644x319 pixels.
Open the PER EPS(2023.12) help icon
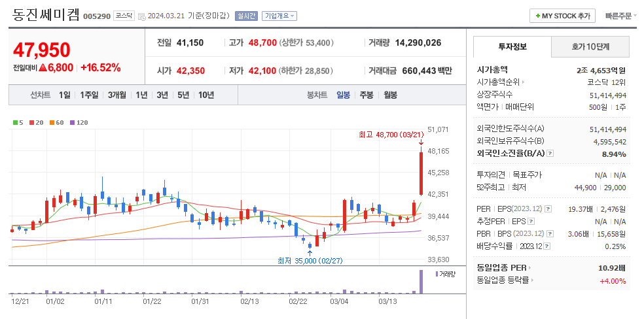[x=548, y=209]
